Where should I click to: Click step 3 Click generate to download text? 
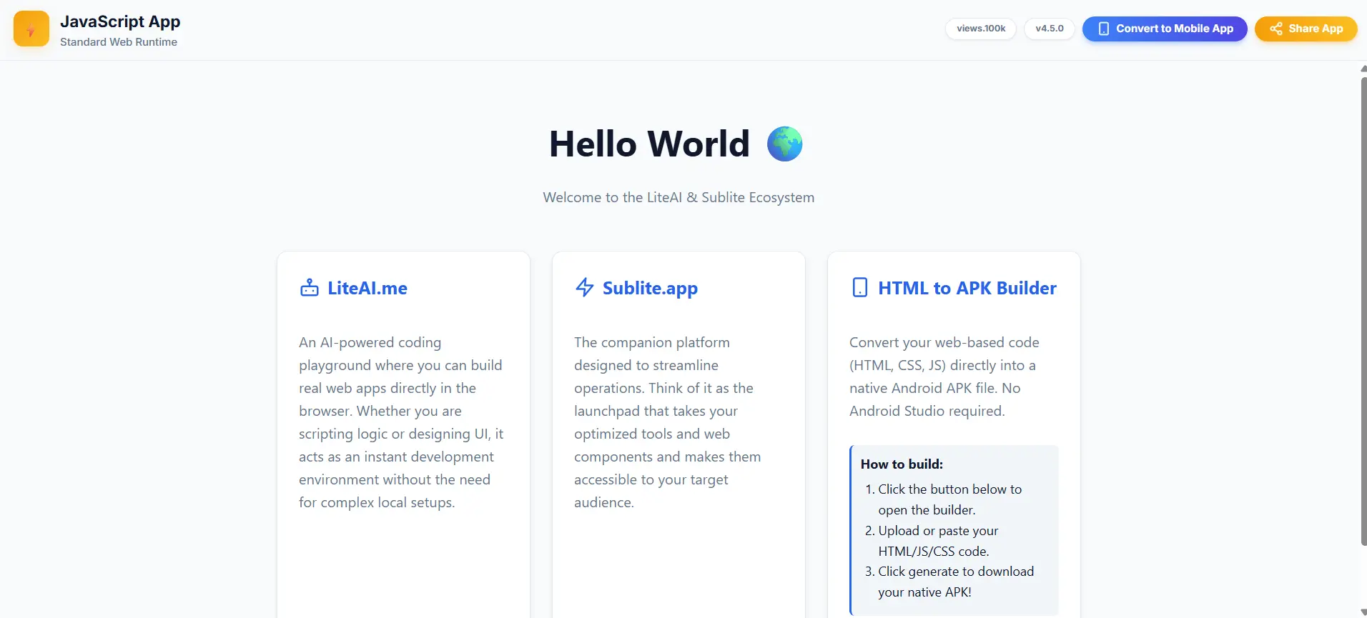[955, 582]
